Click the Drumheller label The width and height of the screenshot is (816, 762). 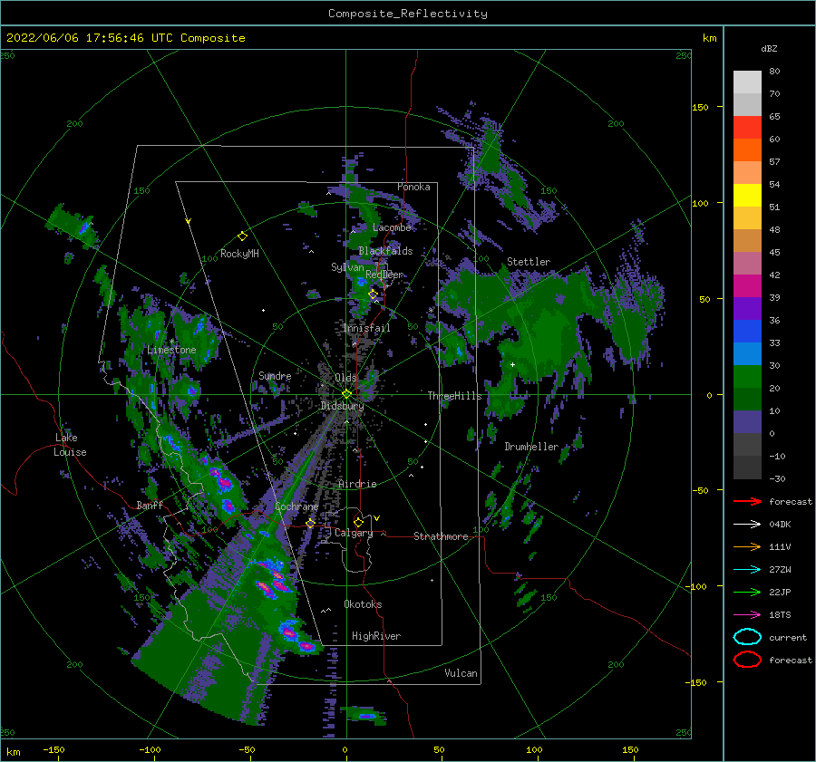pyautogui.click(x=531, y=447)
